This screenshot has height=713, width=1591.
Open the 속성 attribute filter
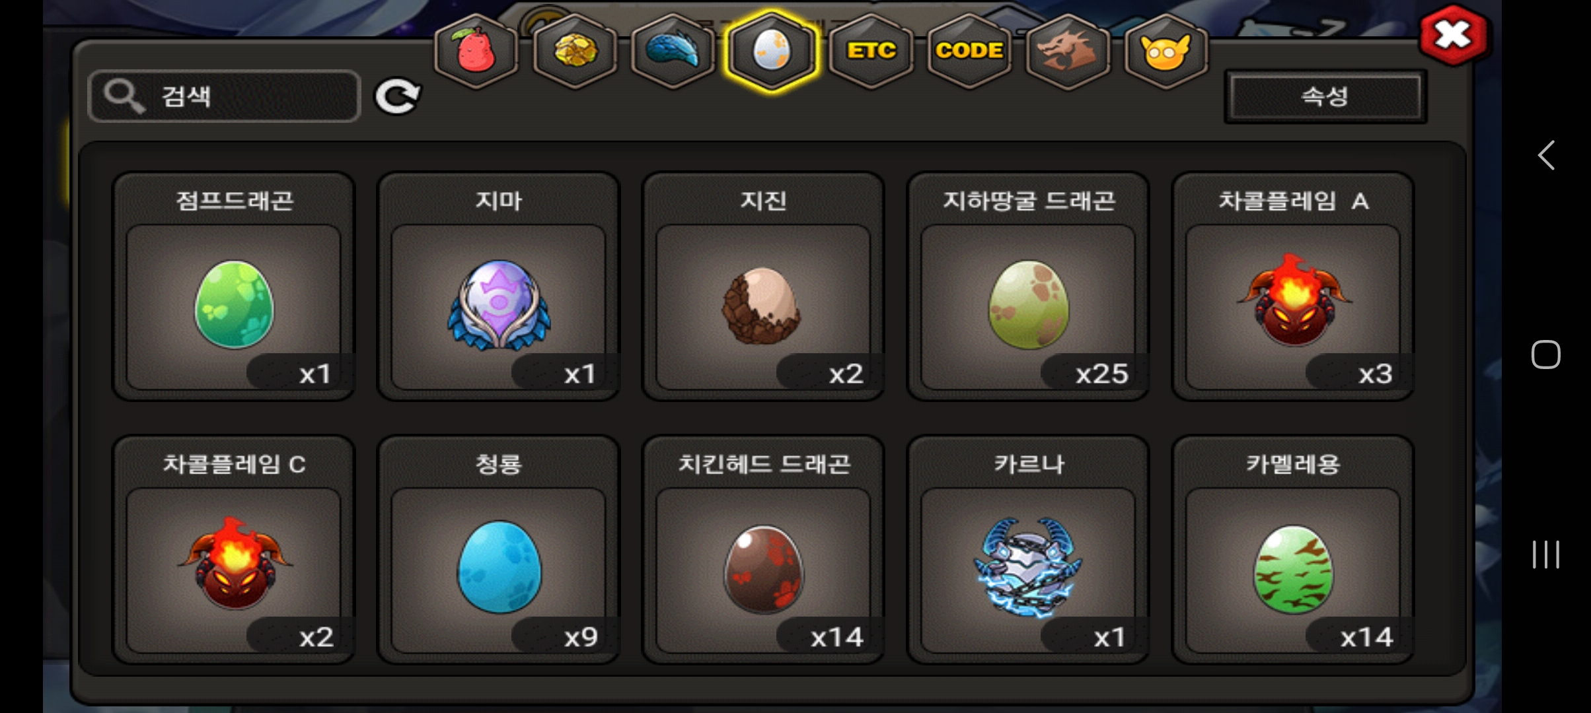pyautogui.click(x=1325, y=96)
